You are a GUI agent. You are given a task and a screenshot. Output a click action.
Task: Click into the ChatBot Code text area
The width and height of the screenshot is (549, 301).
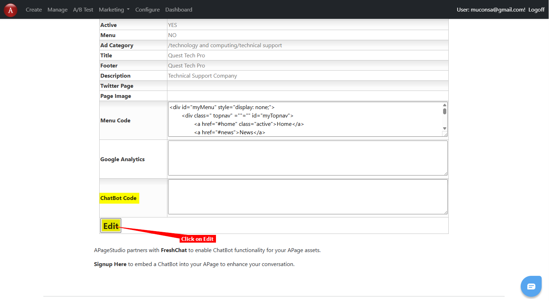pyautogui.click(x=308, y=197)
